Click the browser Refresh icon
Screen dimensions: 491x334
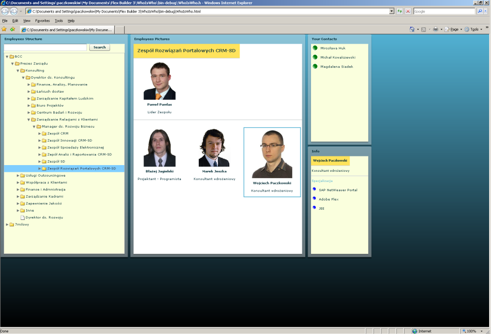pos(399,11)
